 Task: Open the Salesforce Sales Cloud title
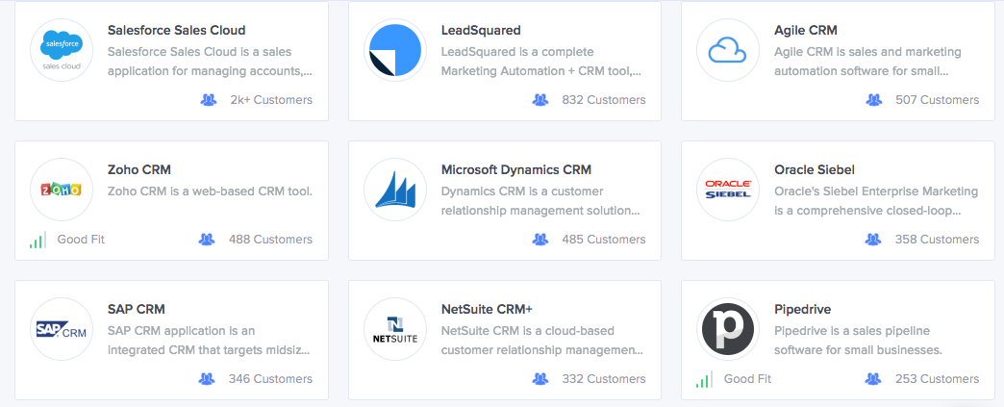pyautogui.click(x=177, y=30)
